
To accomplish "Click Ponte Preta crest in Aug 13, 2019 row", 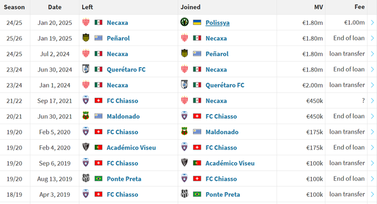I will point(86,178).
